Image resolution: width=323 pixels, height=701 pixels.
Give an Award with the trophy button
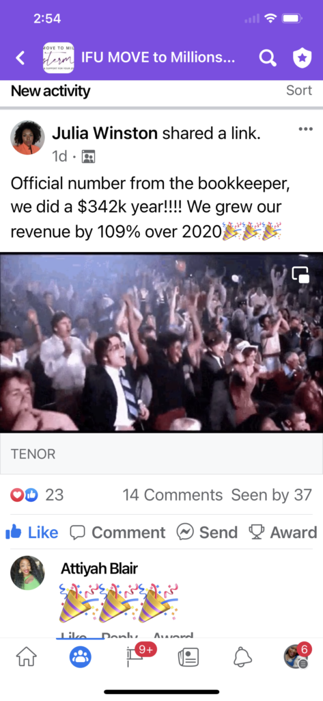point(283,533)
